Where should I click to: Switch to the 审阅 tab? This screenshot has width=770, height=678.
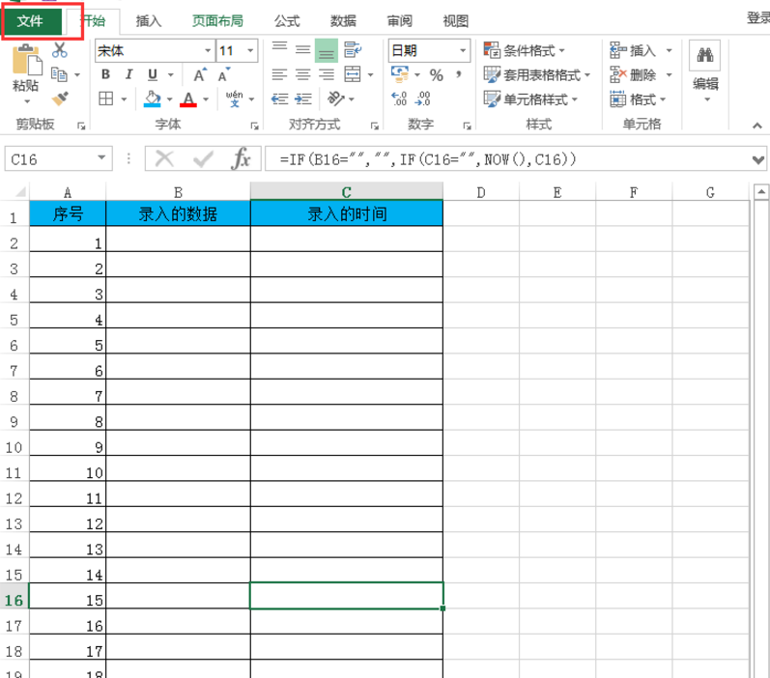pyautogui.click(x=399, y=21)
